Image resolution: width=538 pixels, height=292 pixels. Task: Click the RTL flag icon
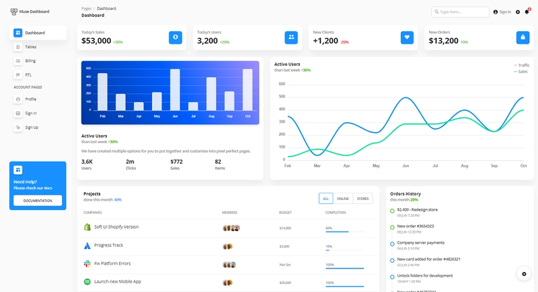tap(18, 75)
